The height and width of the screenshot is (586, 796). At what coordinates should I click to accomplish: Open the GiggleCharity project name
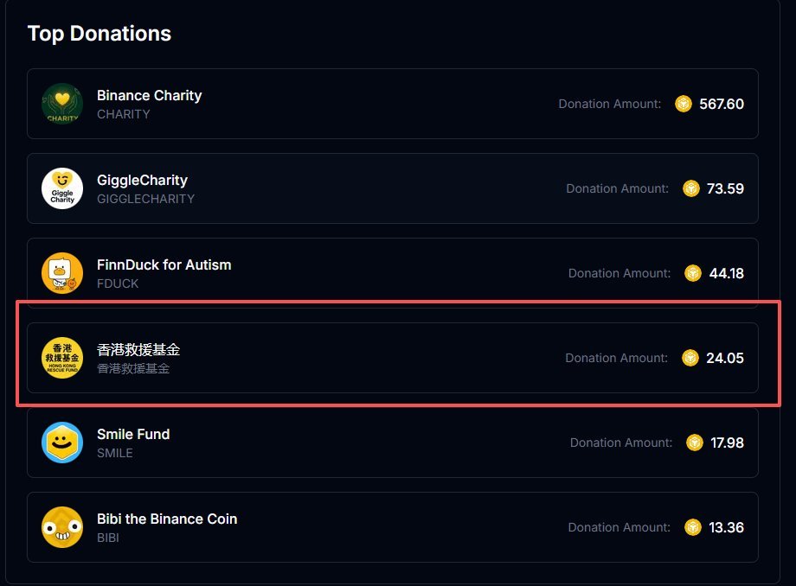(142, 180)
